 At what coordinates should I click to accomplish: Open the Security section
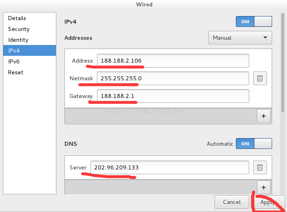click(30, 29)
